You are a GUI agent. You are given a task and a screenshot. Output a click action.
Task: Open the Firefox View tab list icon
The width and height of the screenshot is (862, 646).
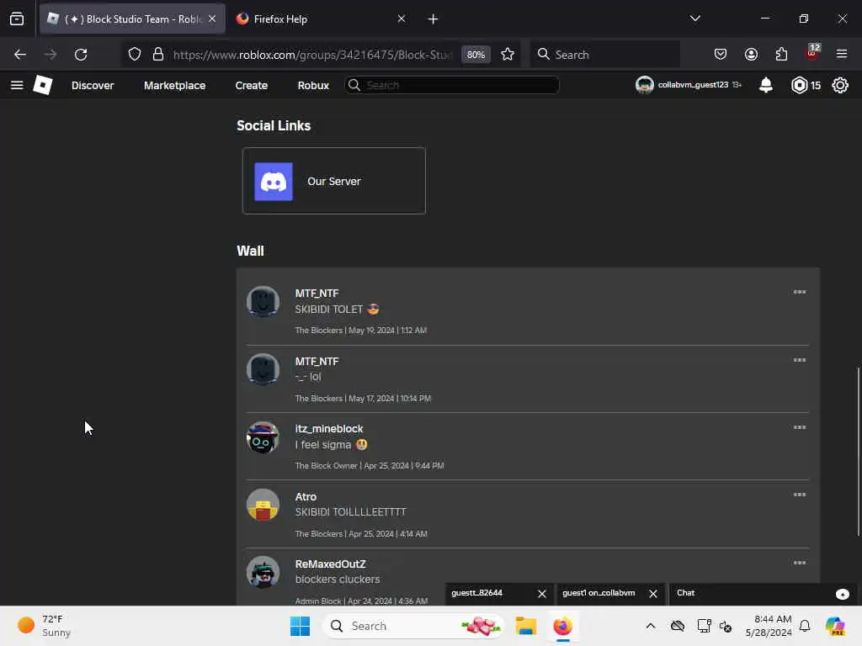click(17, 19)
